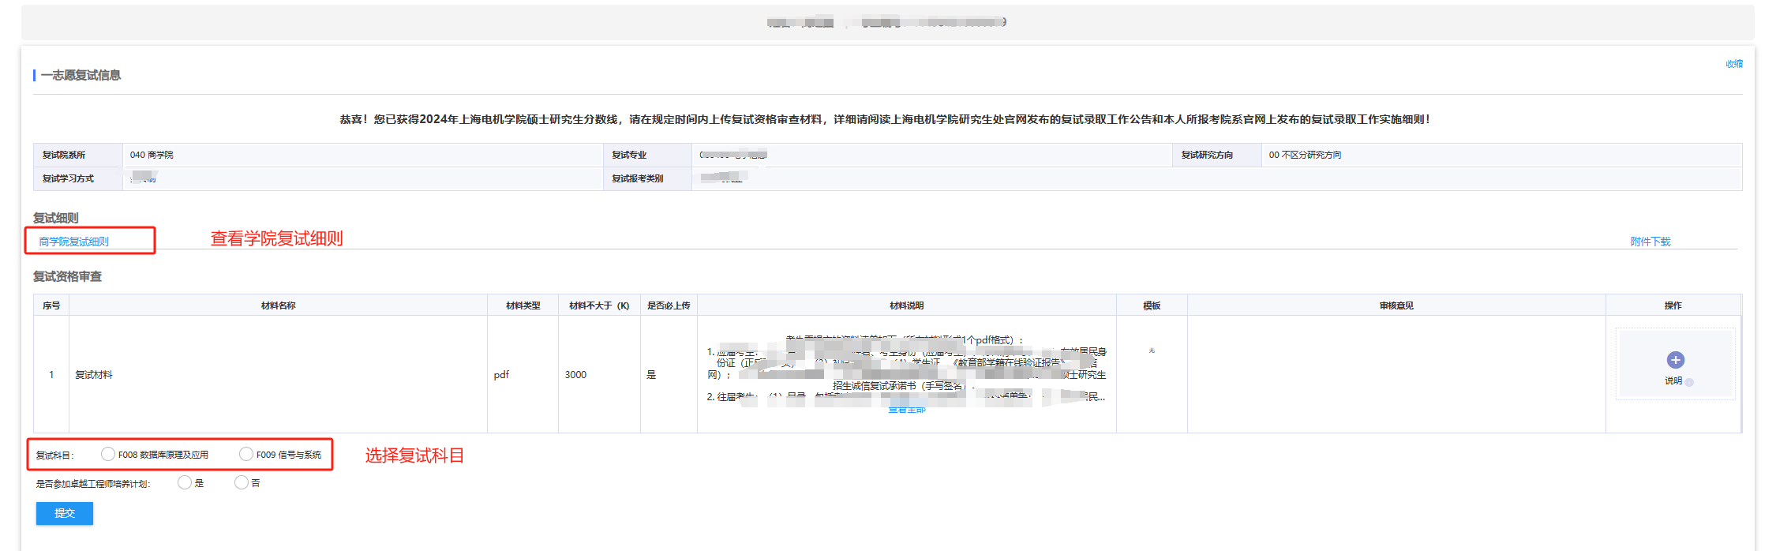The width and height of the screenshot is (1776, 551).
Task: Choose 是 for 卓越工程师培养计划
Action: point(185,482)
